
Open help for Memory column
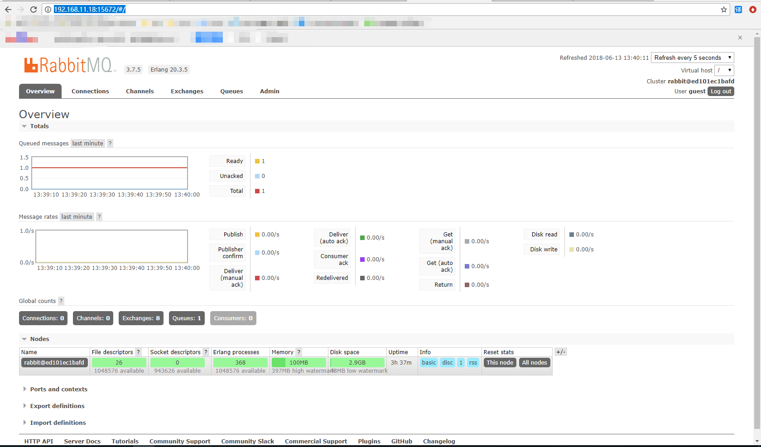pos(299,352)
